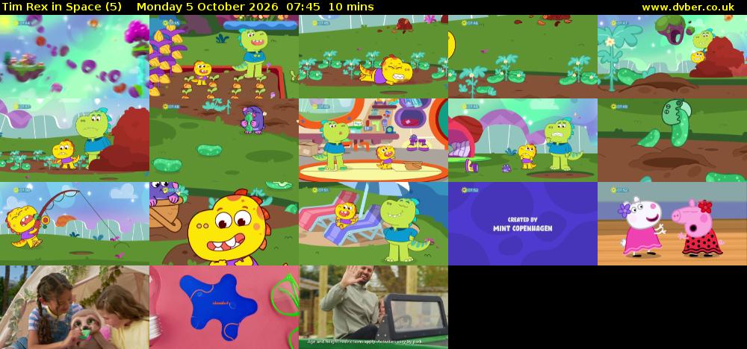Select thumbnail of dinosaurs with deck chairs
The width and height of the screenshot is (747, 349).
[x=373, y=224]
